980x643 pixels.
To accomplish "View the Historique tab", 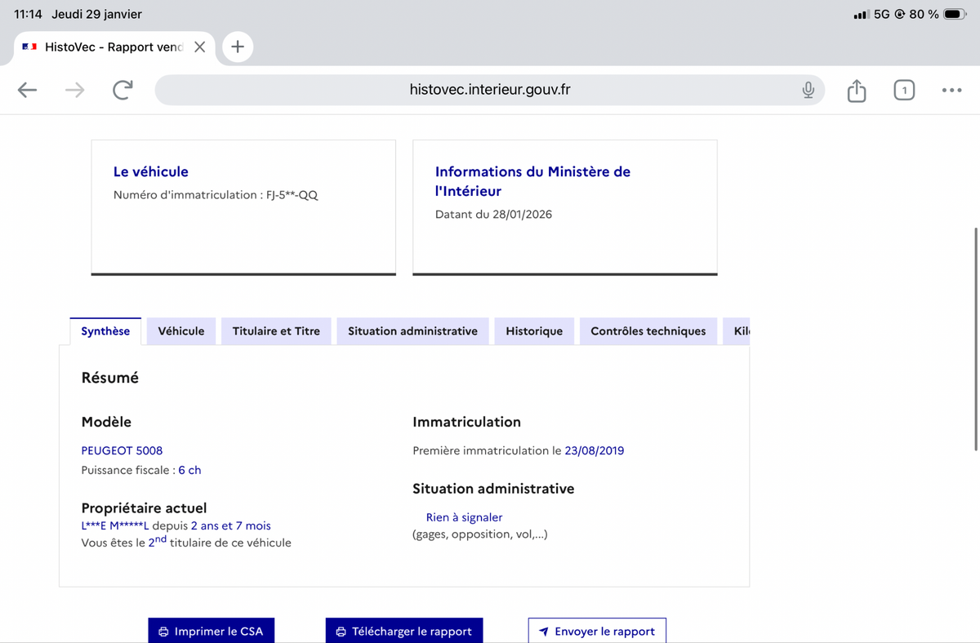I will click(x=534, y=331).
